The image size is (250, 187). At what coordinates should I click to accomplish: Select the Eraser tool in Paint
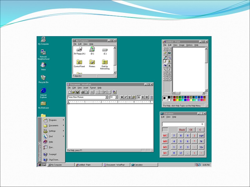point(165,53)
